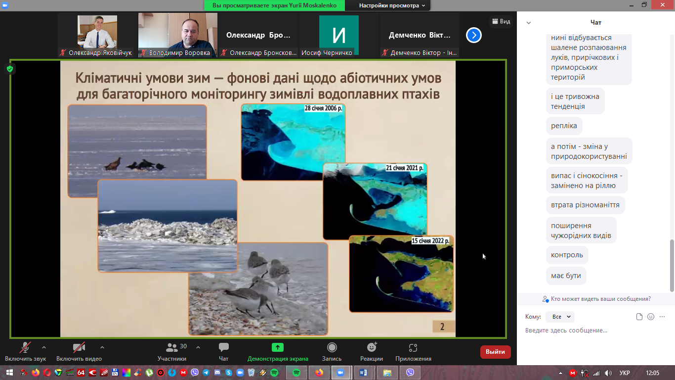The width and height of the screenshot is (675, 380).
Task: Open emoji picker in chat box
Action: (651, 317)
